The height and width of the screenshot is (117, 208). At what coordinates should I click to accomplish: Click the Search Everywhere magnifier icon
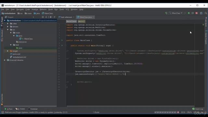pyautogui.click(x=206, y=13)
